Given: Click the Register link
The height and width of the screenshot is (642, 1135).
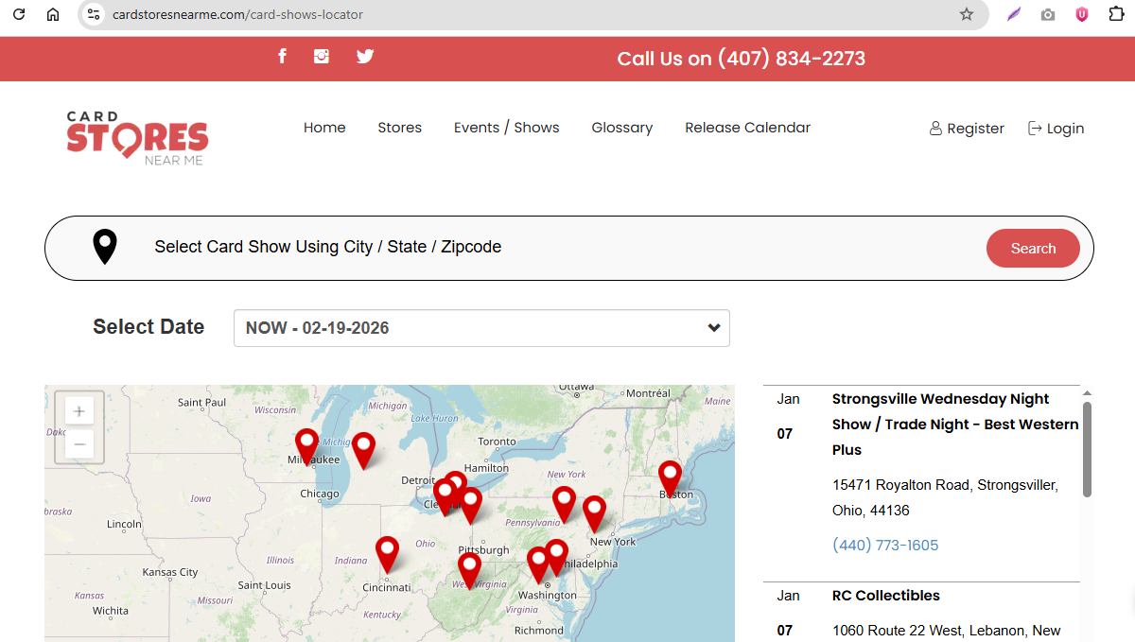Looking at the screenshot, I should tap(974, 128).
